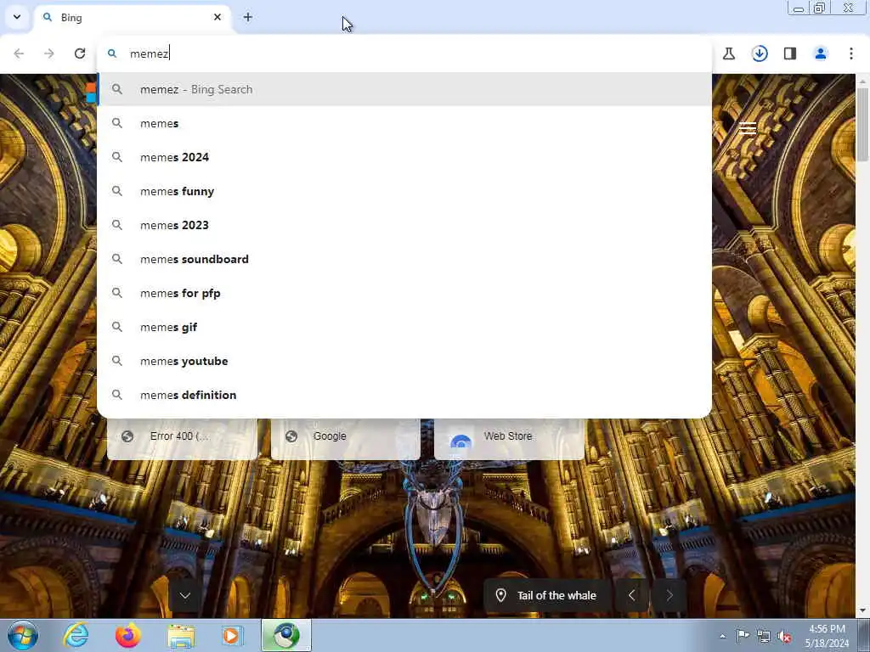This screenshot has height=652, width=870.
Task: Select the 'memes for pfp' suggestion
Action: click(x=404, y=293)
